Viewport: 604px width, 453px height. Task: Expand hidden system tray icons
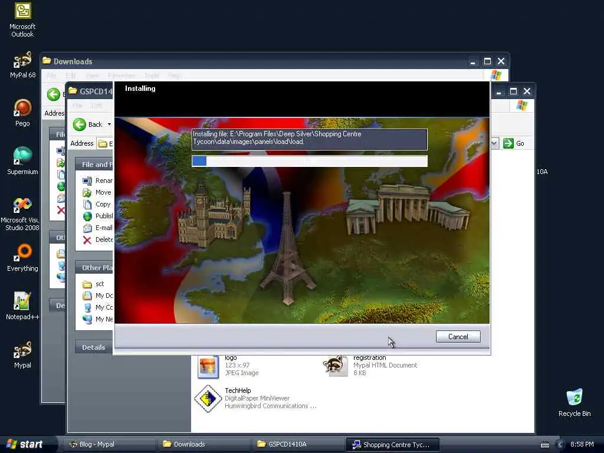coord(560,445)
